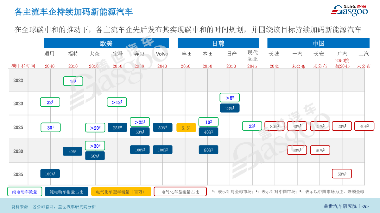Click the Volvo column header
The width and height of the screenshot is (380, 213).
click(x=162, y=54)
